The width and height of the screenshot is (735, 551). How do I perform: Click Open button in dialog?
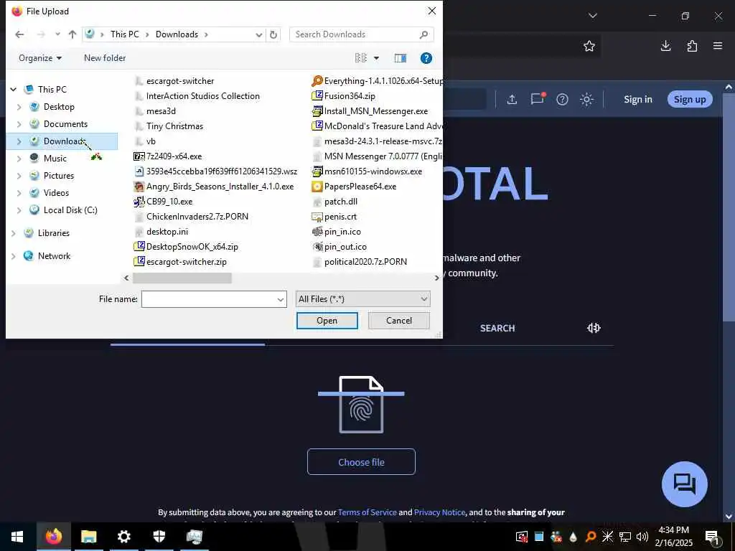pyautogui.click(x=327, y=321)
